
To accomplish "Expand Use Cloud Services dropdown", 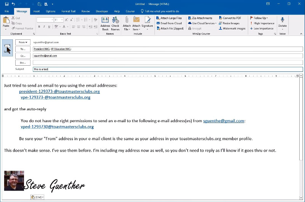I will [x=202, y=23].
